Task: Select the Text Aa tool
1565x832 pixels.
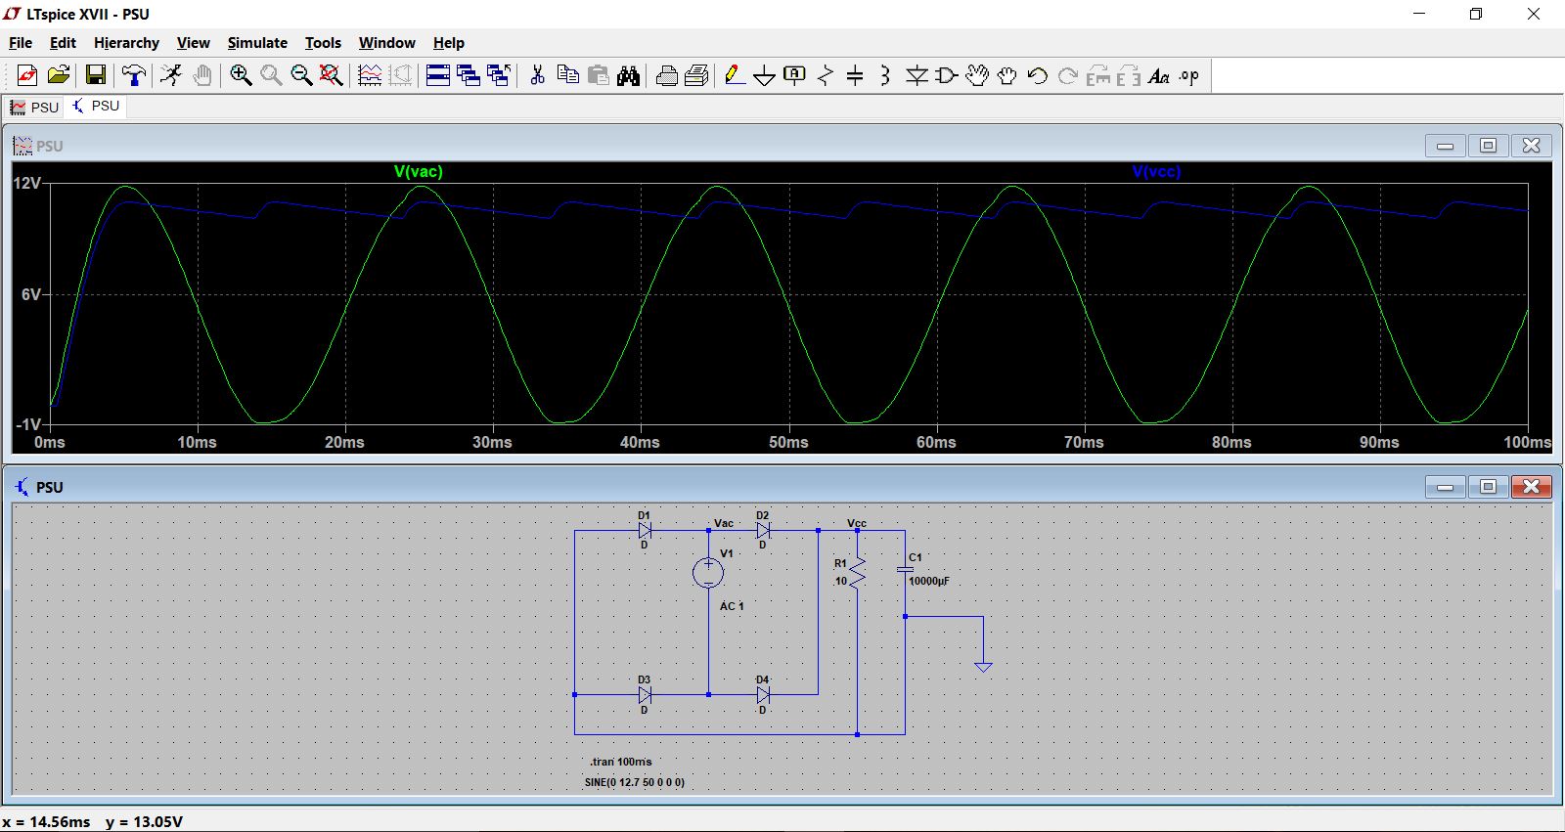Action: (x=1159, y=75)
